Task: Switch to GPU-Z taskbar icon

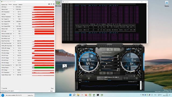Action: pos(102,95)
